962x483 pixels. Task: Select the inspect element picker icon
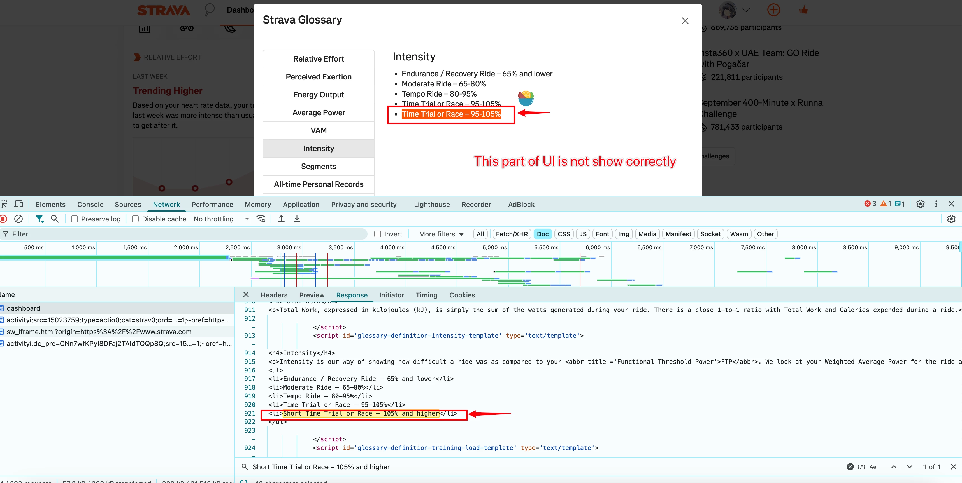click(4, 204)
